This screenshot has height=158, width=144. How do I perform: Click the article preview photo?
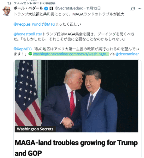pyautogui.click(x=76, y=96)
